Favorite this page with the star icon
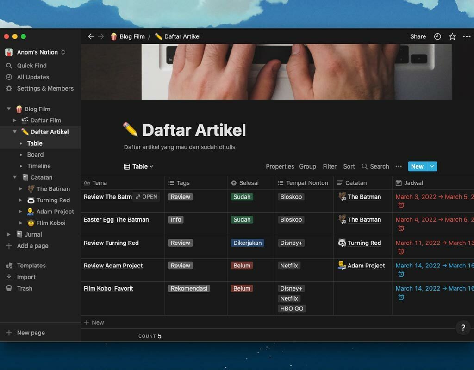The image size is (474, 370). pos(452,36)
